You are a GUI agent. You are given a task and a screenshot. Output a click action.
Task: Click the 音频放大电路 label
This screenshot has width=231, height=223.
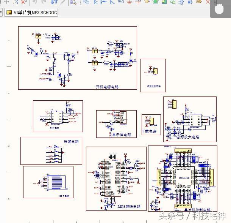click(188, 137)
